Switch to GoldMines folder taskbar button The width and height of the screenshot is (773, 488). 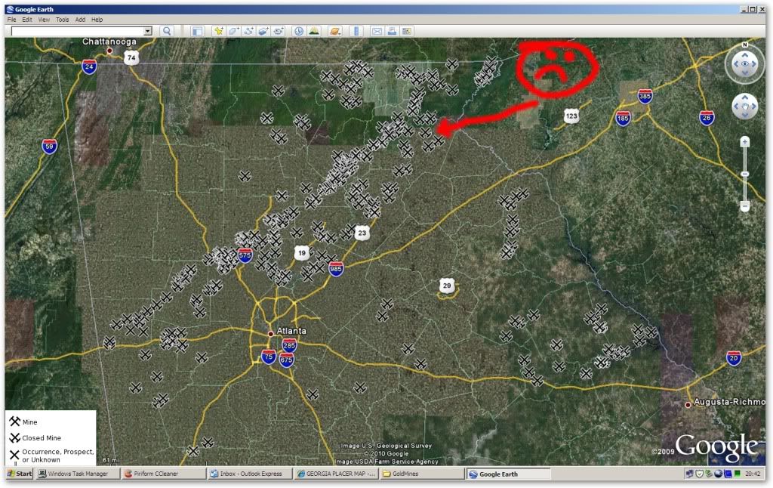pyautogui.click(x=421, y=474)
